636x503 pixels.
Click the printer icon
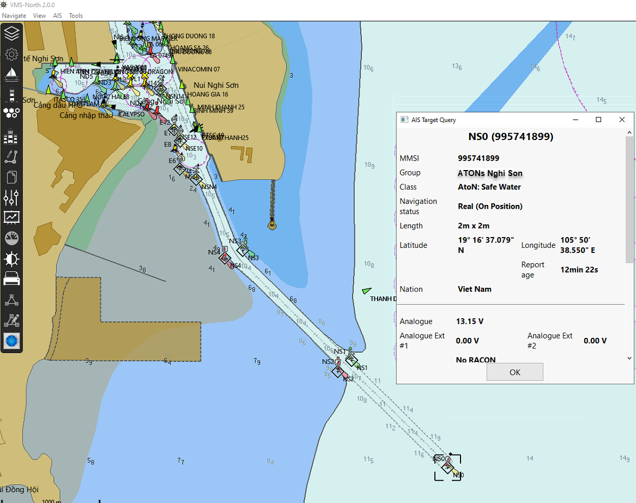point(11,279)
